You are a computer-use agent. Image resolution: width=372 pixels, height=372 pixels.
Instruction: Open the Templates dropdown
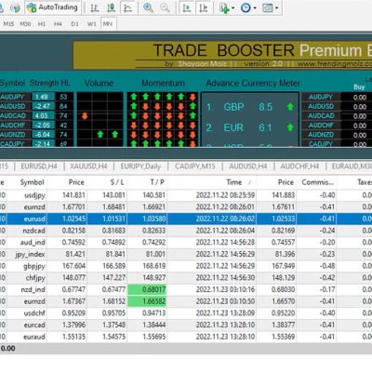coord(270,8)
